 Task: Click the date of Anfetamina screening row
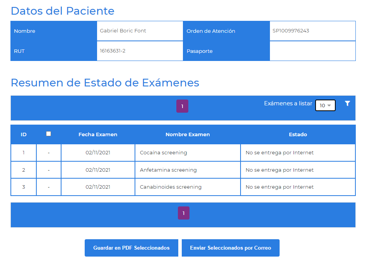(98, 170)
